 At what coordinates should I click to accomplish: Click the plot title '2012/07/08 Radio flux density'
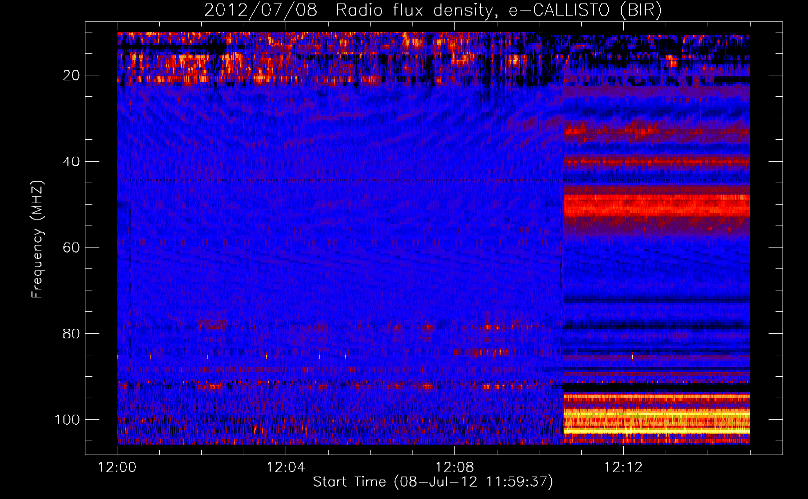pos(348,10)
